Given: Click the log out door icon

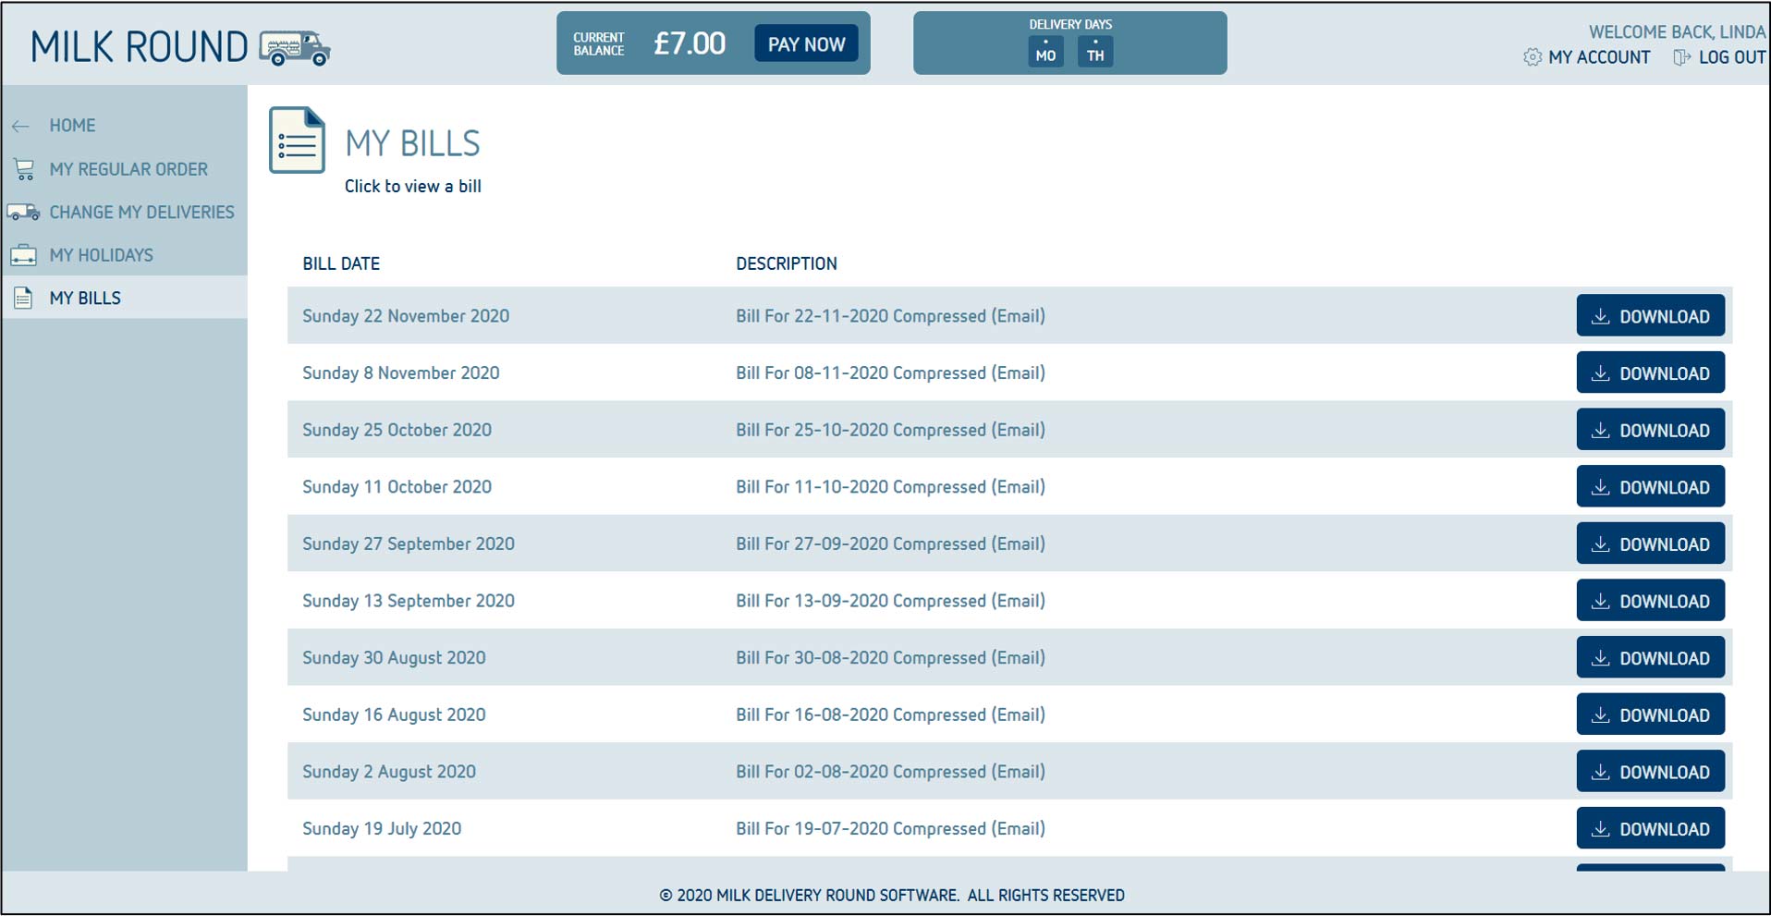Looking at the screenshot, I should [1681, 57].
